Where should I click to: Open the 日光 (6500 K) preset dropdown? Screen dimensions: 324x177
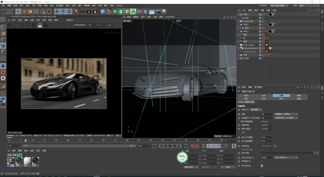(x=286, y=158)
